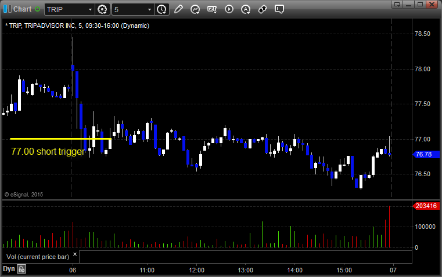Click the bar replay play icon
This screenshot has width=442, height=277.
(x=229, y=9)
